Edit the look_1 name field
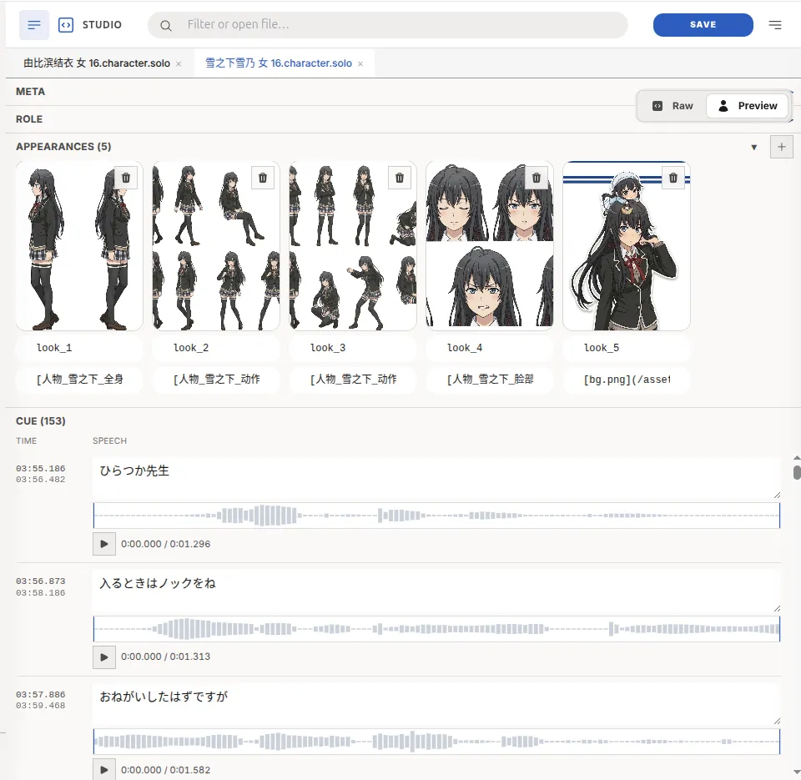Image resolution: width=801 pixels, height=780 pixels. click(79, 348)
